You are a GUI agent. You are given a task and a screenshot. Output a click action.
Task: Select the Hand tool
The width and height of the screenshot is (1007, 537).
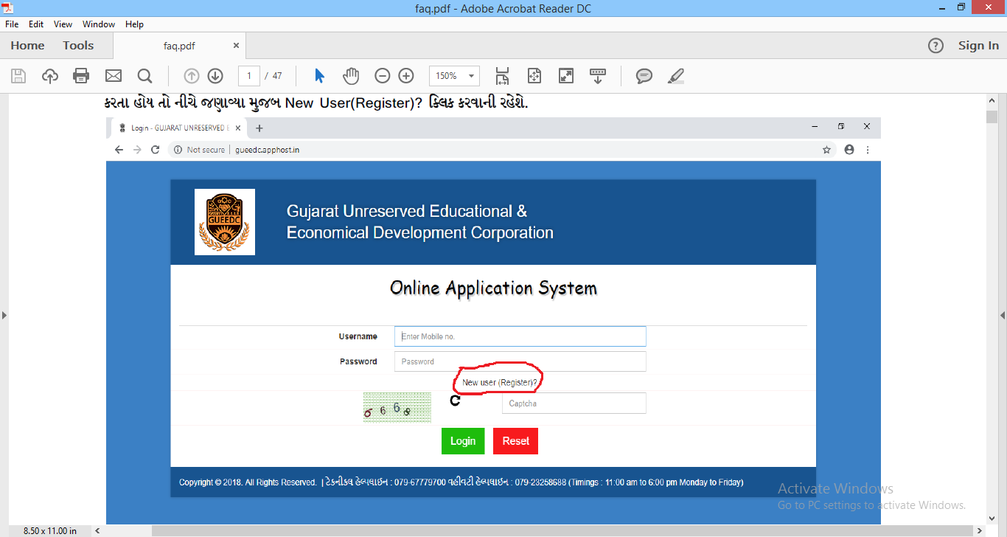click(350, 75)
